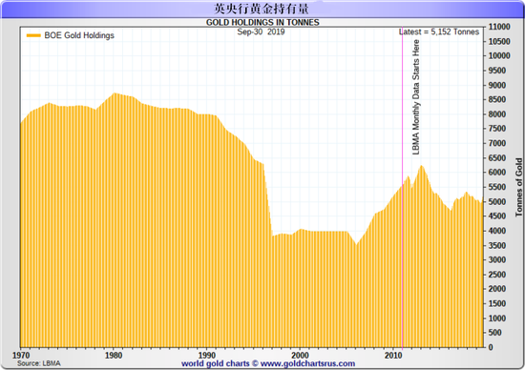
Task: Click the 2000 y-axis label
Action: pos(497,289)
